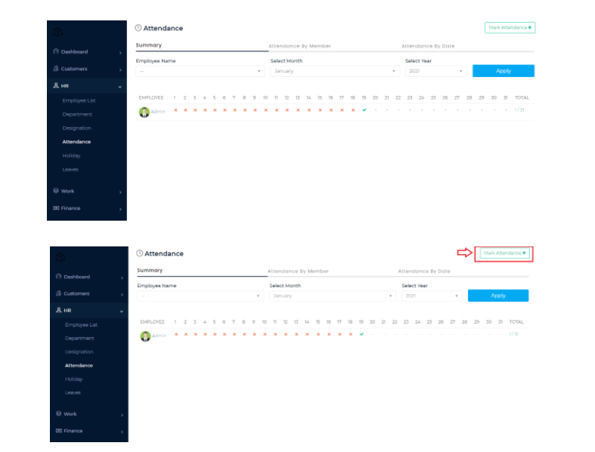Click the red X for day 10 in the top table

pyautogui.click(x=265, y=110)
